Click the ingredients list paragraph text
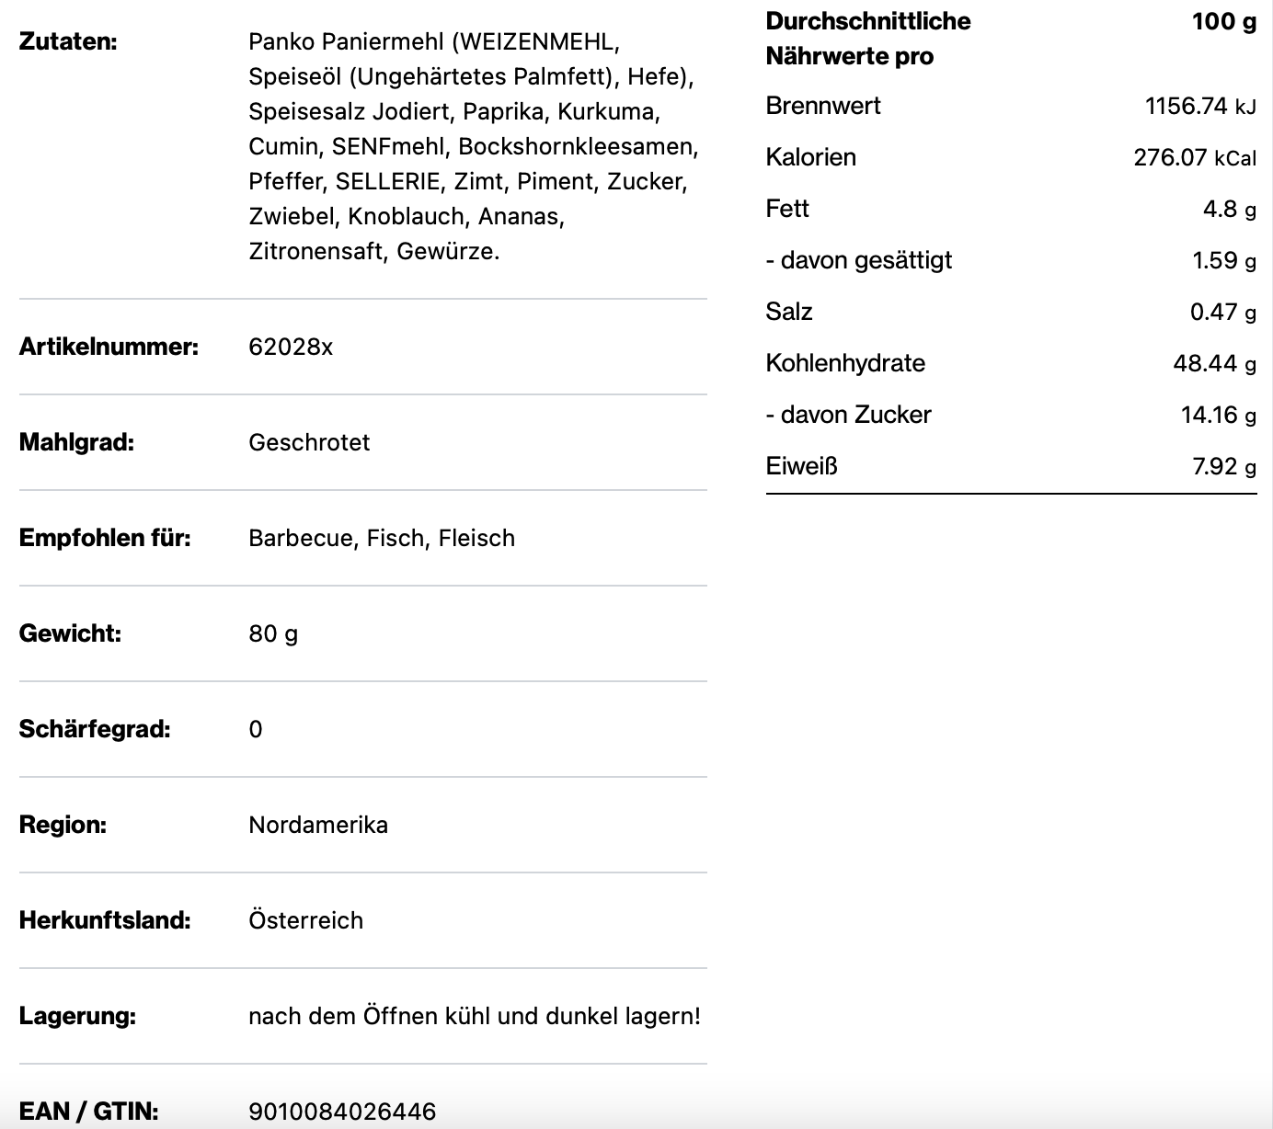 click(x=473, y=146)
